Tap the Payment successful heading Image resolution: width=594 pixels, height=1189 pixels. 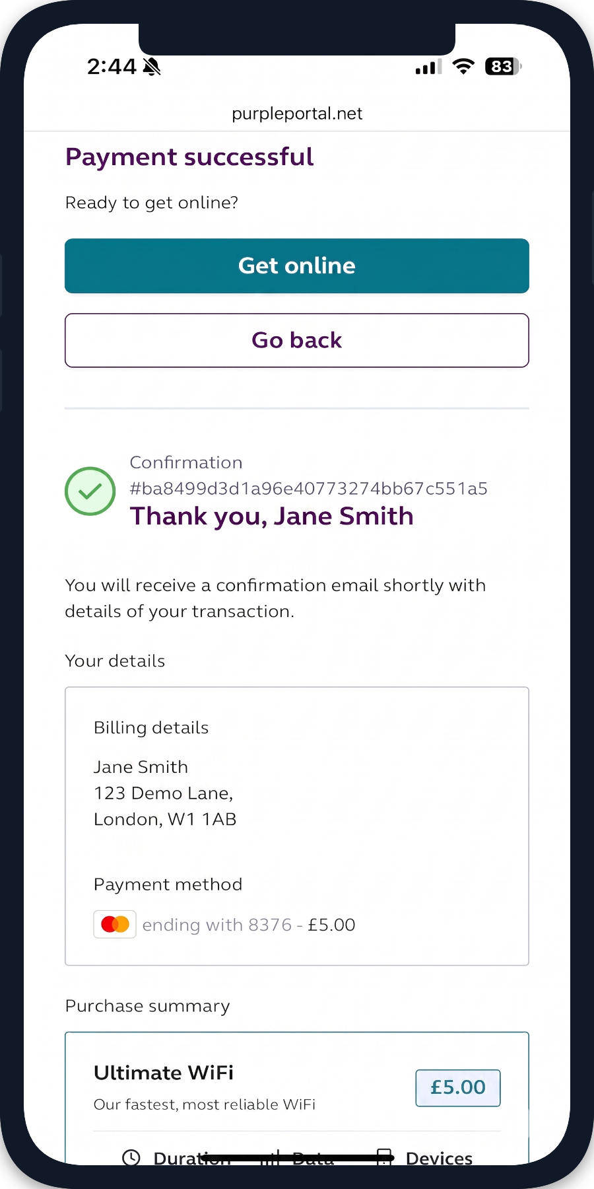click(x=189, y=157)
